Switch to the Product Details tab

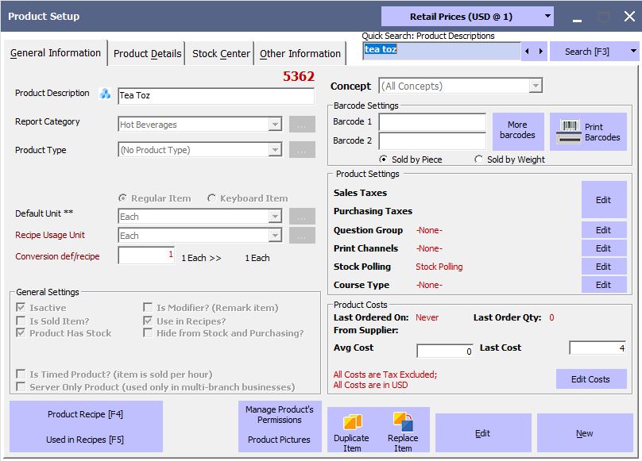pyautogui.click(x=148, y=54)
